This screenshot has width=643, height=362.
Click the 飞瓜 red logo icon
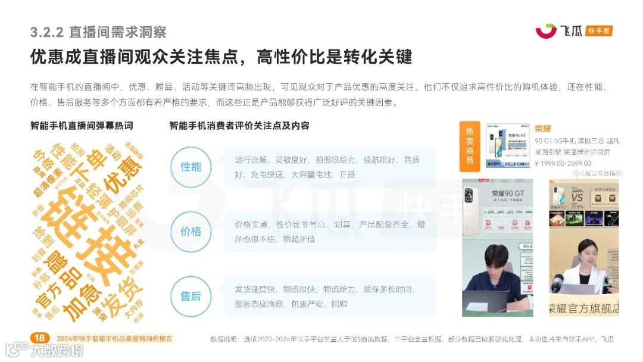point(546,31)
